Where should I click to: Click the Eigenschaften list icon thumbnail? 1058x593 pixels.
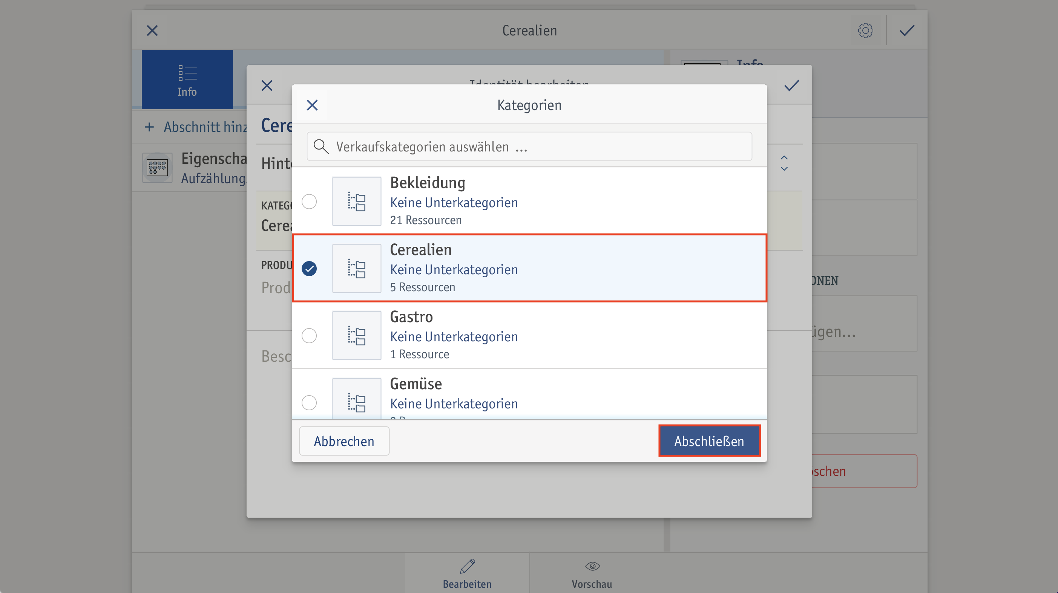point(157,167)
